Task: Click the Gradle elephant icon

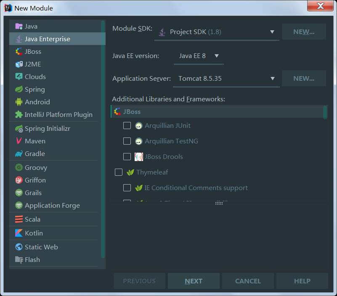Action: [x=19, y=154]
